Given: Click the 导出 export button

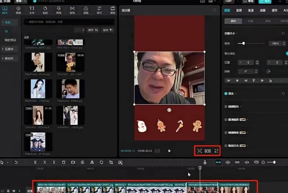Looking at the screenshot, I should (265, 1).
